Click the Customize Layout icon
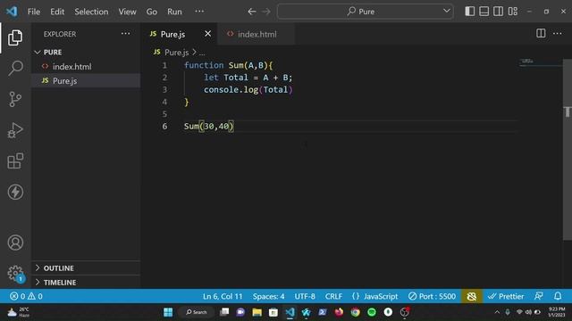 (x=513, y=12)
